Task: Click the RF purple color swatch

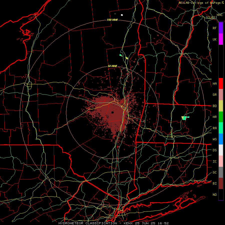Action: point(221,28)
